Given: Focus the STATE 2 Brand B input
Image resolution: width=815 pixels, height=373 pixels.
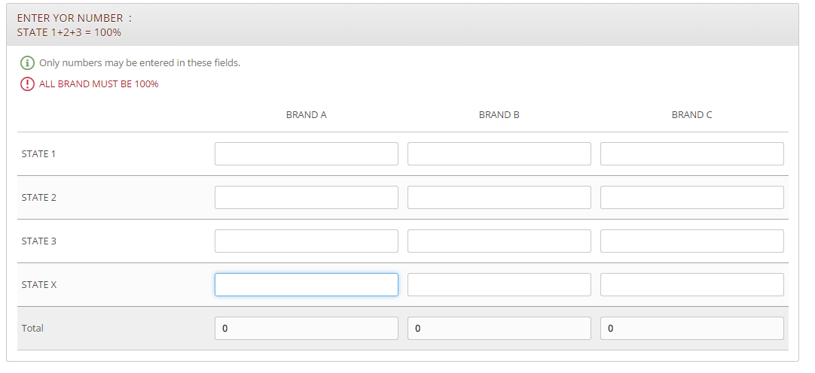Looking at the screenshot, I should pos(499,198).
